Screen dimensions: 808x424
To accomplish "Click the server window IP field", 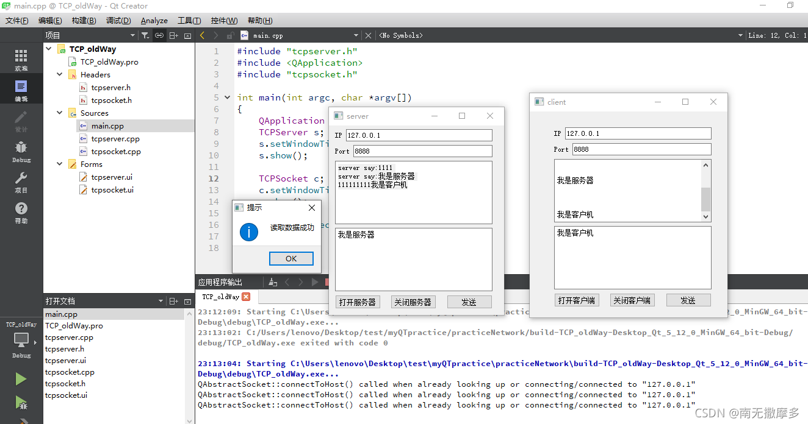I will click(x=419, y=135).
